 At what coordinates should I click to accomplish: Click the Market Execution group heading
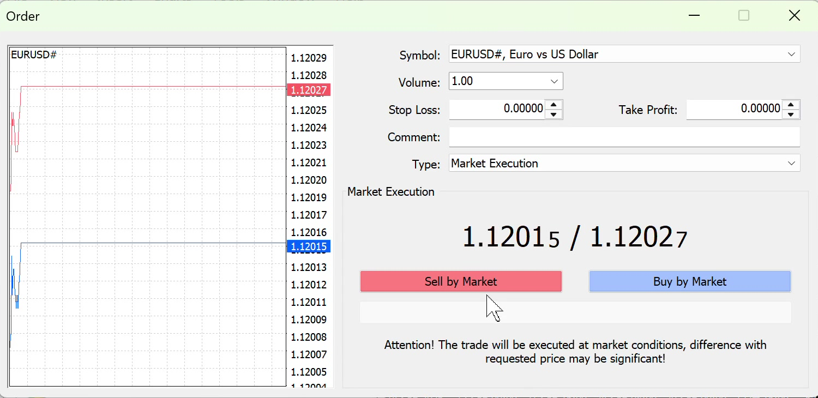pos(391,192)
